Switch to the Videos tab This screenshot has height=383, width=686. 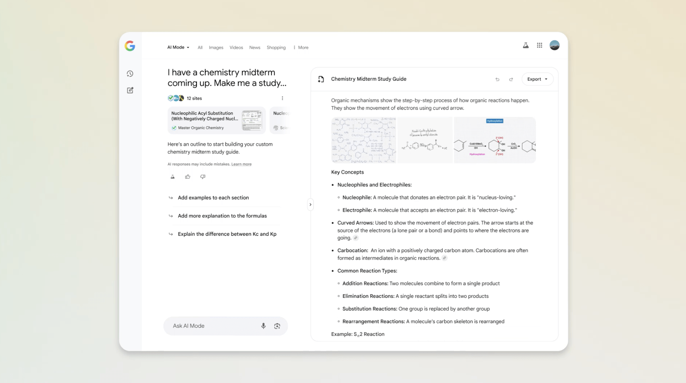(236, 48)
